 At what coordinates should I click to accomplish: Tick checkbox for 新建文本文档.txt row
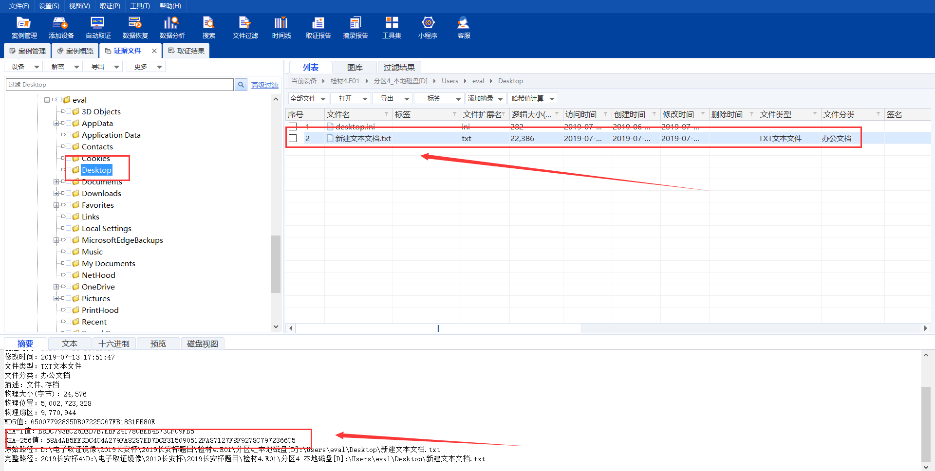[293, 138]
